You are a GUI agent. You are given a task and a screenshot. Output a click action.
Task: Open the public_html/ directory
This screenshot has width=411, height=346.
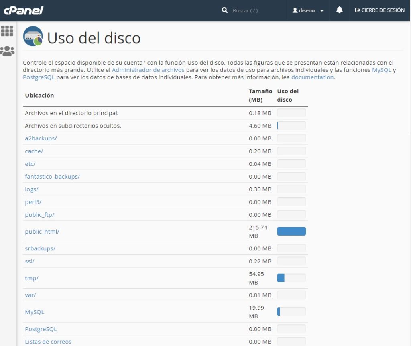42,232
